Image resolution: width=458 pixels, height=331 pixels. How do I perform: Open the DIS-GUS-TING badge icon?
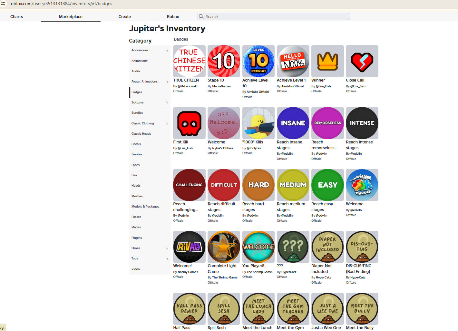click(x=362, y=247)
